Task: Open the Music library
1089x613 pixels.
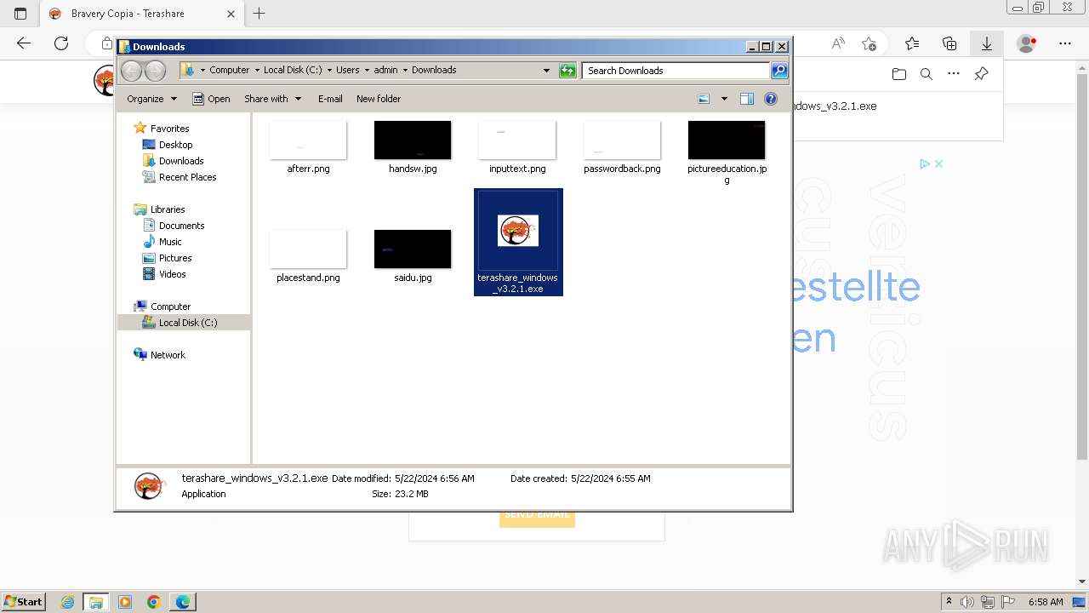Action: (x=162, y=242)
